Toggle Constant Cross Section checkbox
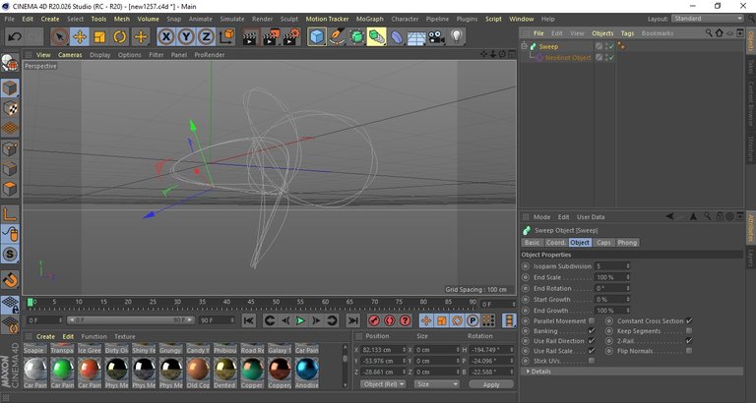Screen dimensions: 756x403 coord(689,320)
